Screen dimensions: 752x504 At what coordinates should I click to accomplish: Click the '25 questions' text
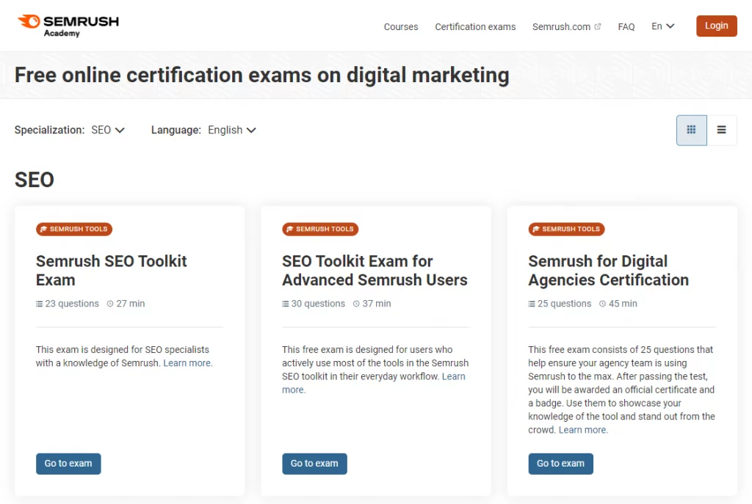click(x=565, y=304)
